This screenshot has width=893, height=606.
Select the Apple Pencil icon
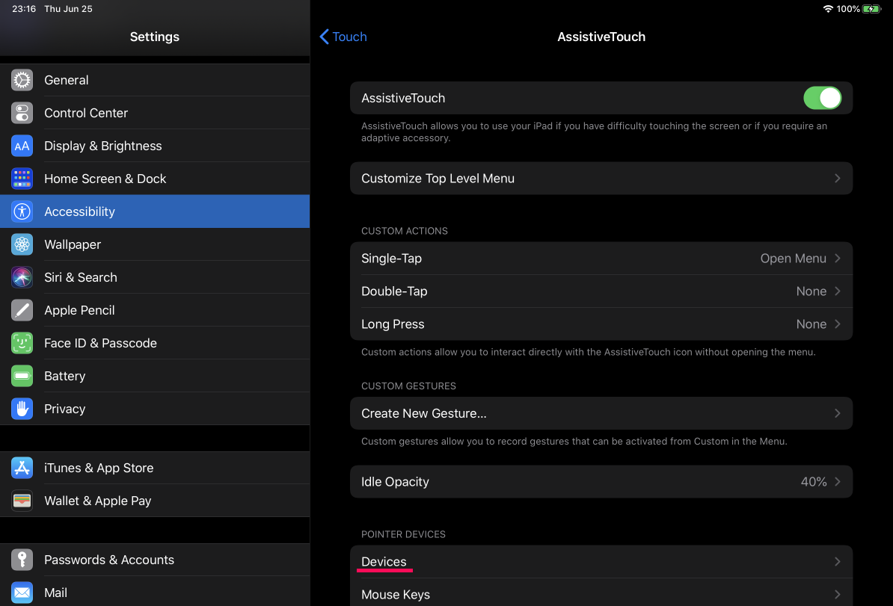tap(22, 311)
